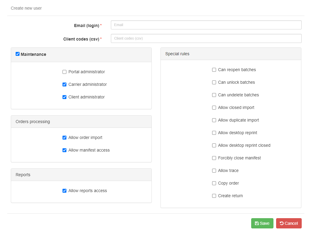Turn on Allow desktop reprint closed
Image resolution: width=314 pixels, height=232 pixels.
coord(214,145)
